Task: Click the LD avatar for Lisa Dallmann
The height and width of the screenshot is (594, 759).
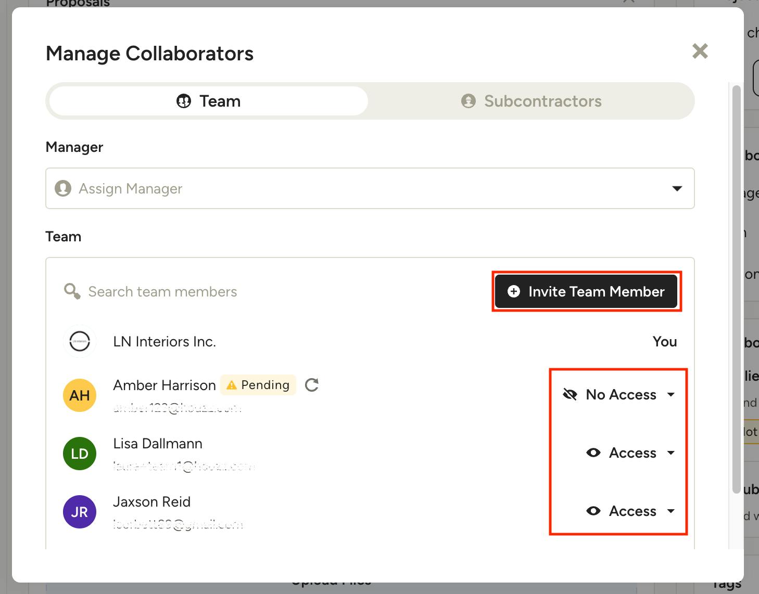Action: click(x=80, y=454)
